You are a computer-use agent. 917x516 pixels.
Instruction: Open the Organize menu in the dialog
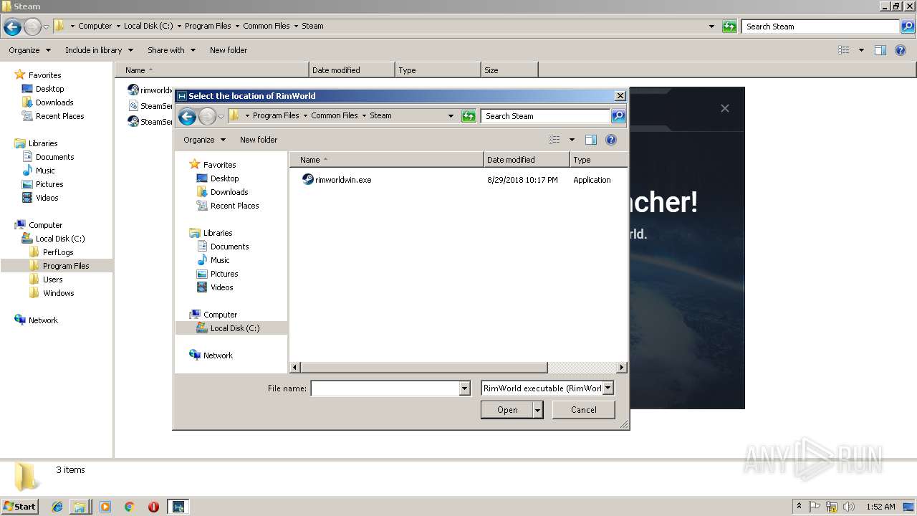tap(204, 140)
